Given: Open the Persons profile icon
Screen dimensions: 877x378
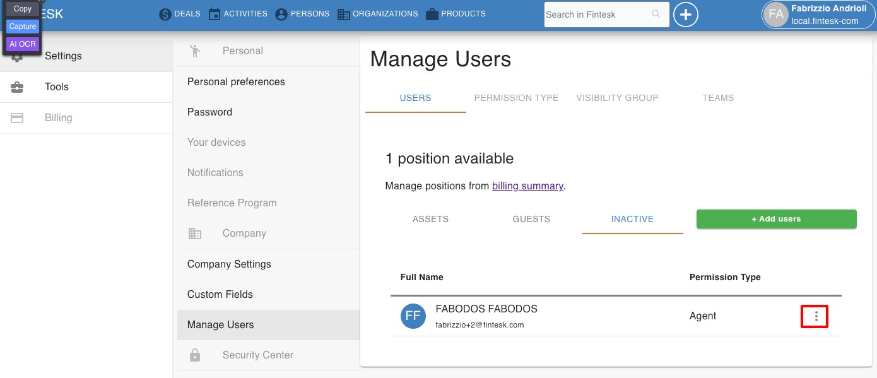Looking at the screenshot, I should point(281,14).
